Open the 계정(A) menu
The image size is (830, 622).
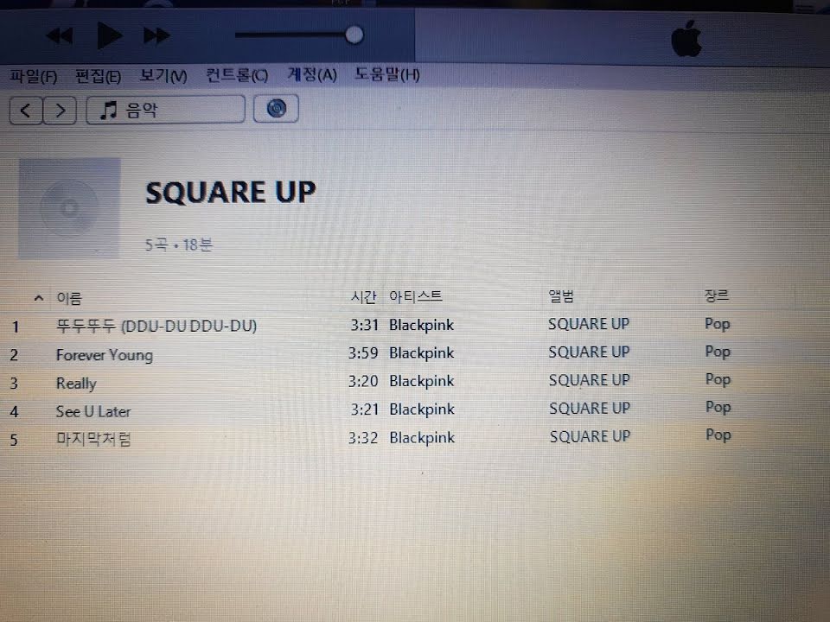tap(312, 74)
